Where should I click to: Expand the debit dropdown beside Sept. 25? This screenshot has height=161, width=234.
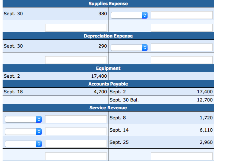coord(23,144)
